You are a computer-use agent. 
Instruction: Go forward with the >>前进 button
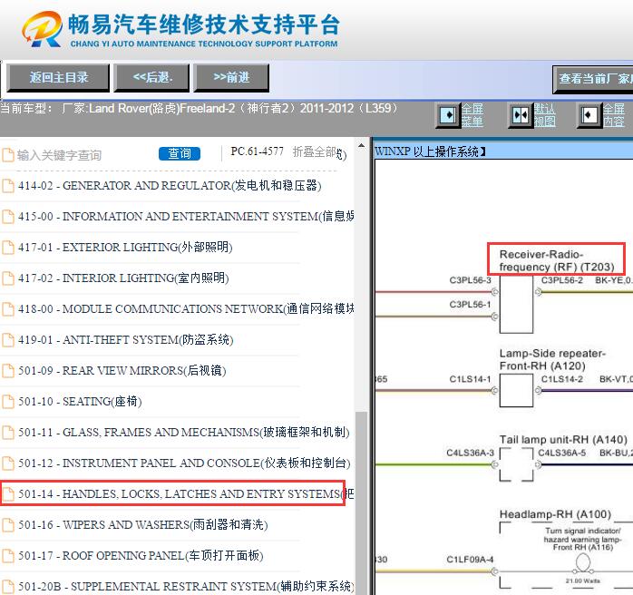231,77
